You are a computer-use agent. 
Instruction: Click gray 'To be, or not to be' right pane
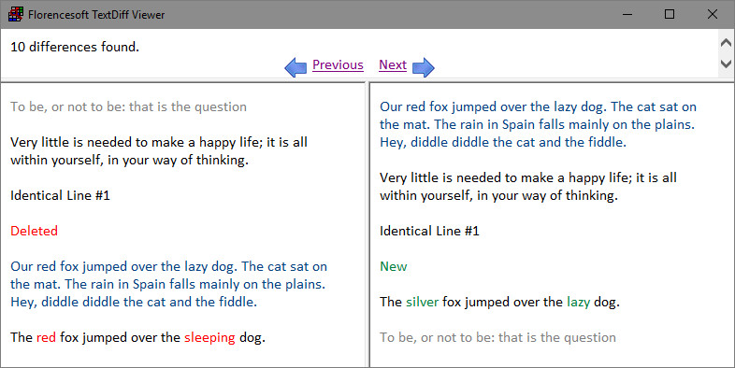pyautogui.click(x=497, y=337)
